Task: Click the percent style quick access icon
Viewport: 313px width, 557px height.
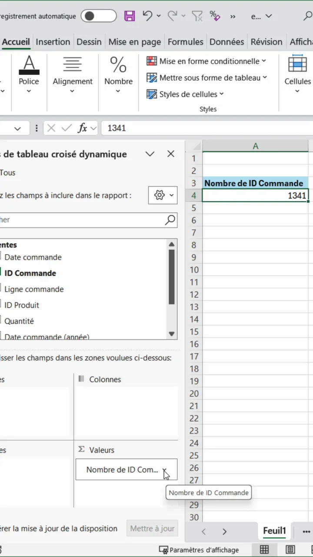Action: pyautogui.click(x=215, y=16)
